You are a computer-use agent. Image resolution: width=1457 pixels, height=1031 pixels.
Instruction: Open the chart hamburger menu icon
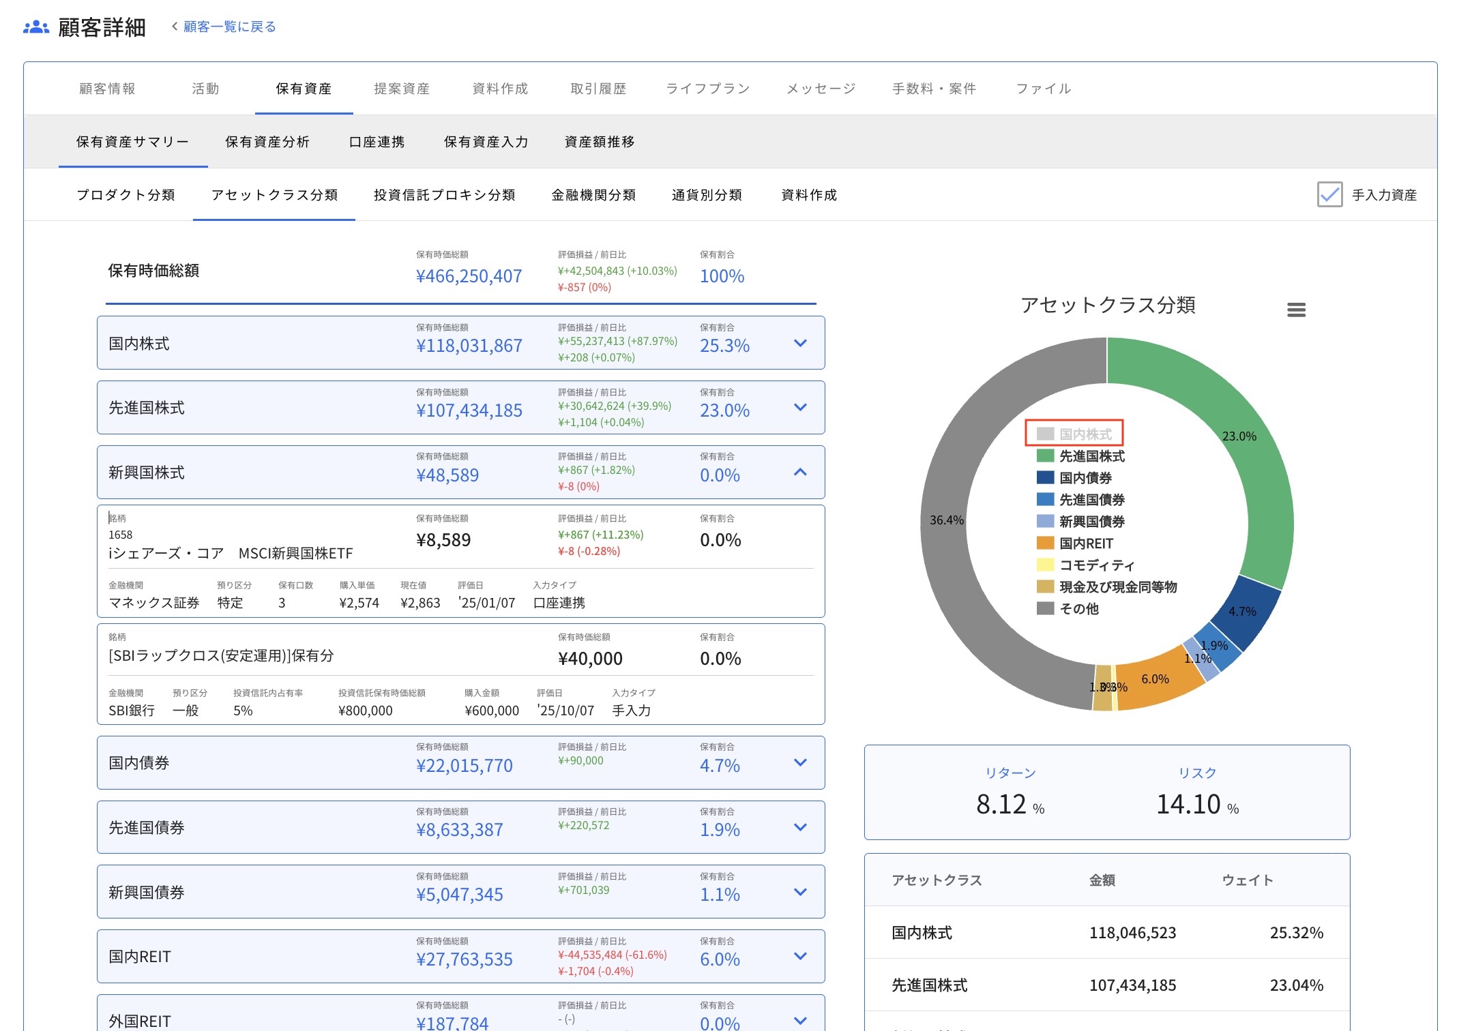point(1296,310)
